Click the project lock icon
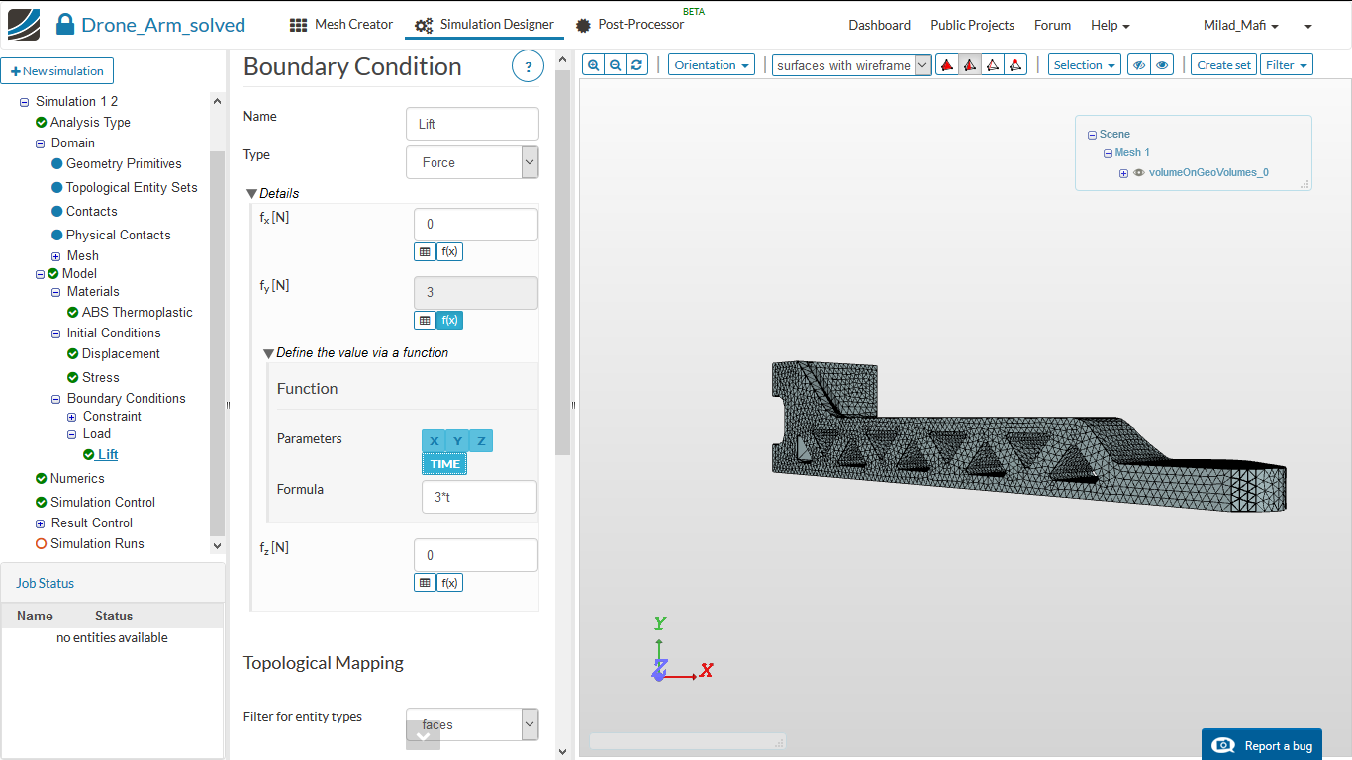The image size is (1352, 760). tap(65, 25)
